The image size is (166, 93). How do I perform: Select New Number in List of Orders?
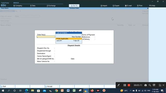76,37
